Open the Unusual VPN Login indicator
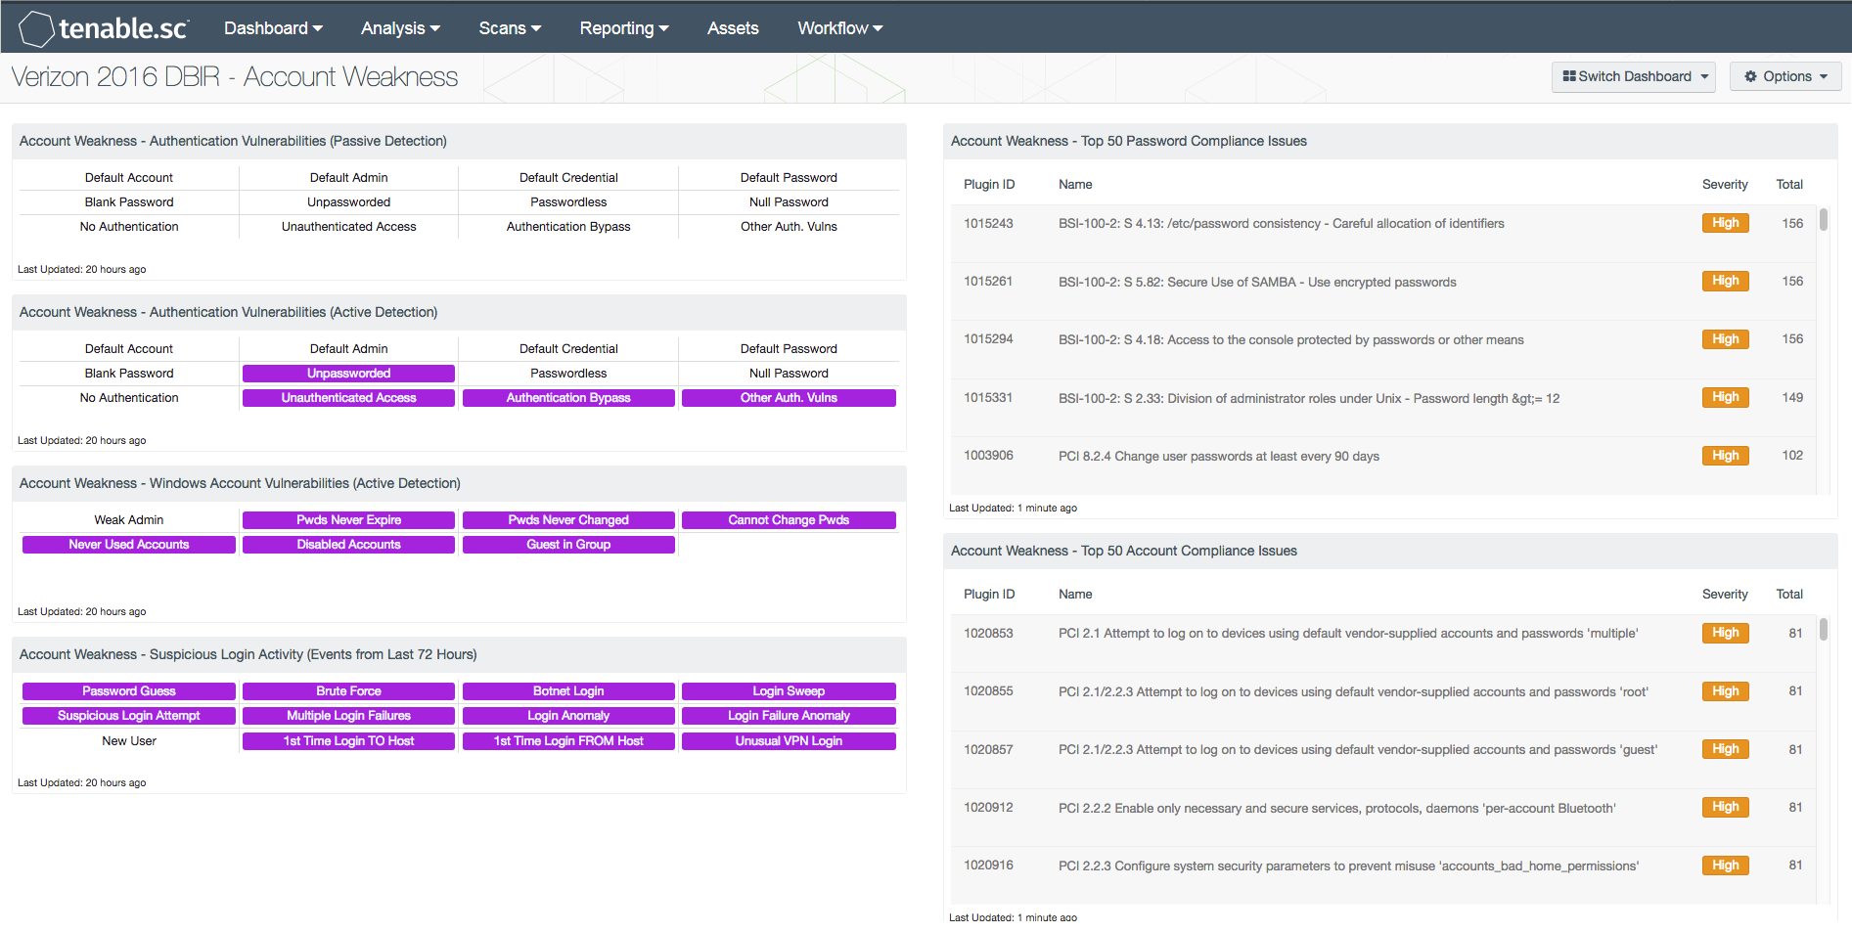This screenshot has height=932, width=1852. point(789,741)
